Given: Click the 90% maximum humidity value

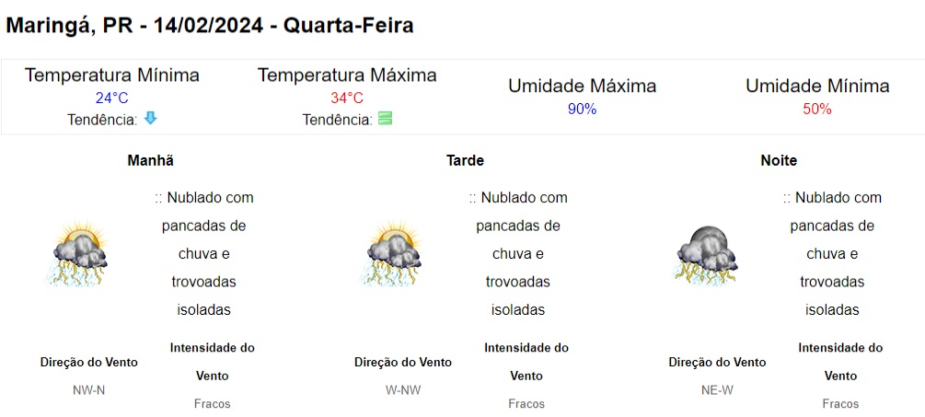Looking at the screenshot, I should point(582,109).
